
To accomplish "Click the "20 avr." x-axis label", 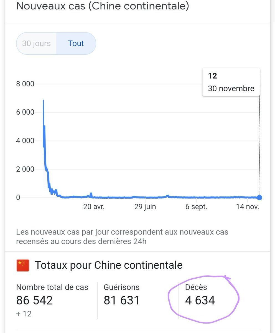I will [94, 207].
